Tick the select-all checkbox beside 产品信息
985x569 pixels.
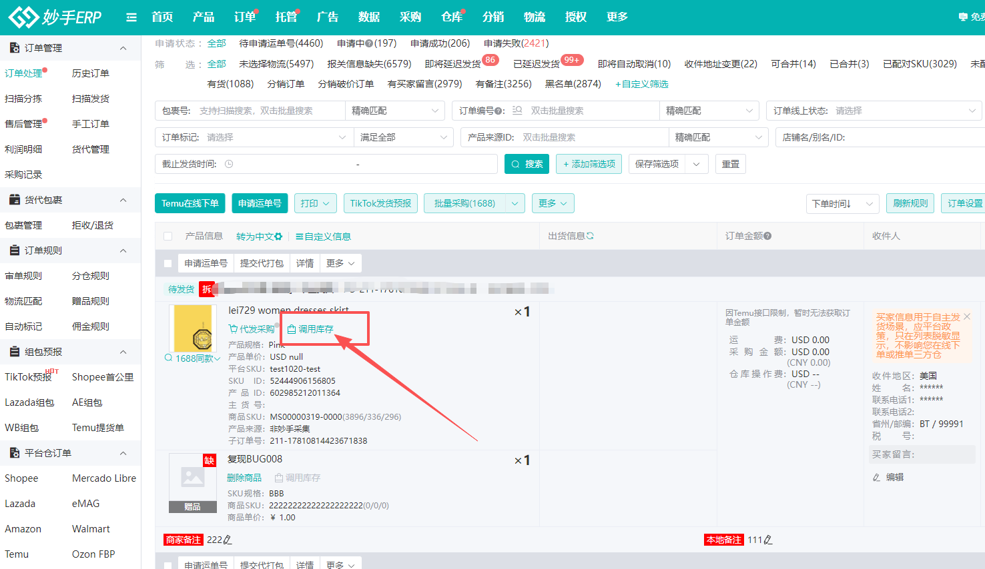click(168, 237)
